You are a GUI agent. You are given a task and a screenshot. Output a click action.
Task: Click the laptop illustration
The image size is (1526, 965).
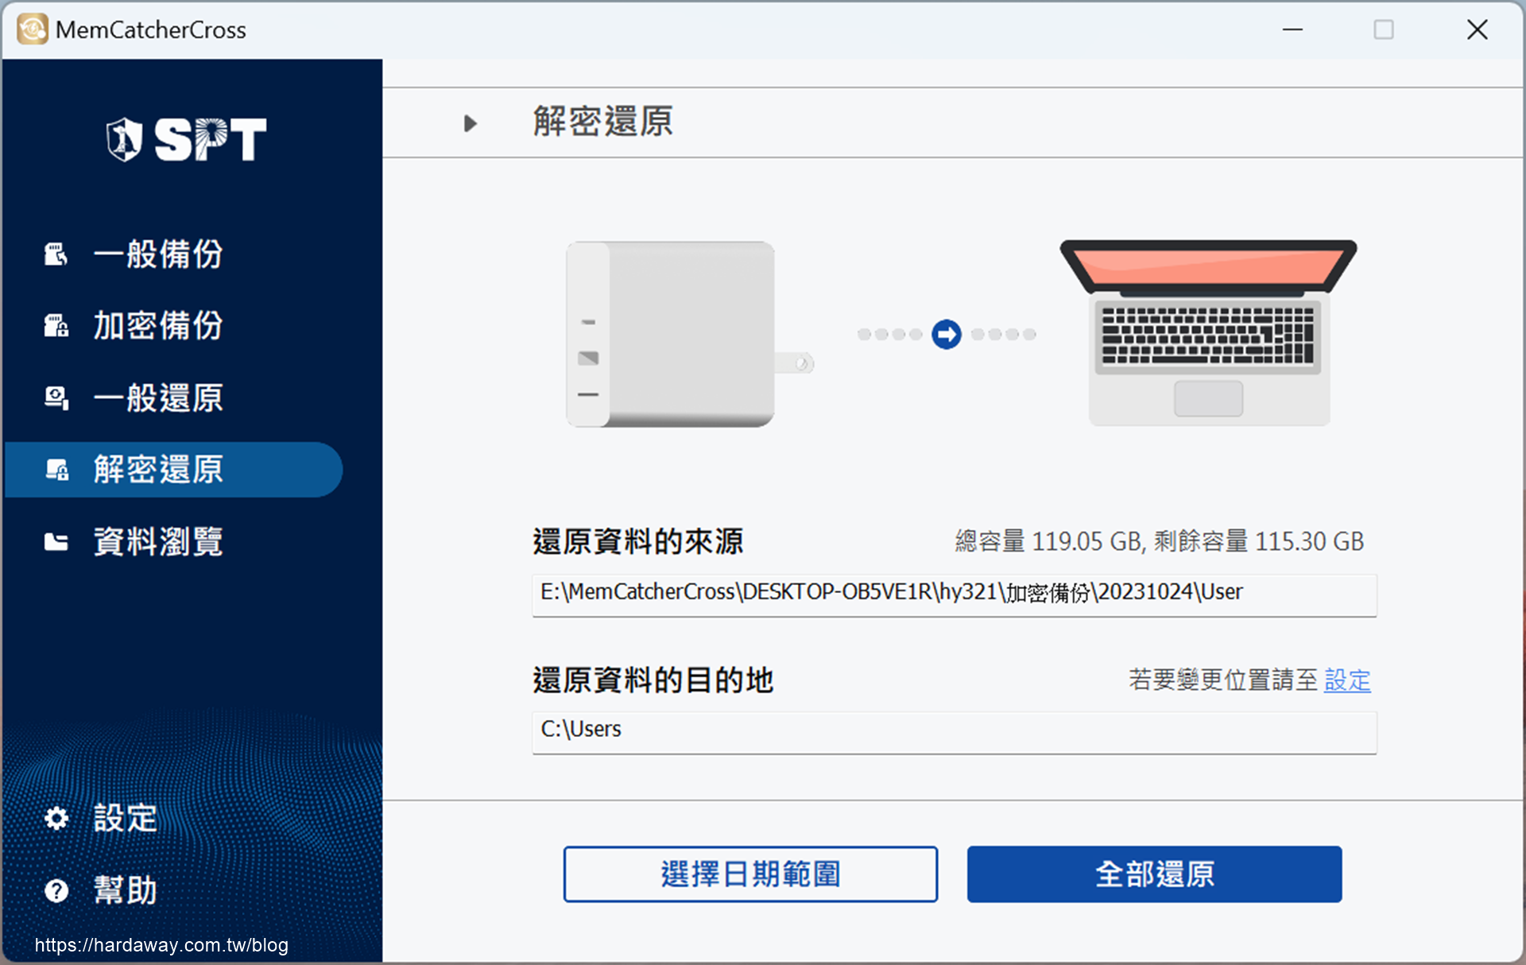click(1208, 333)
